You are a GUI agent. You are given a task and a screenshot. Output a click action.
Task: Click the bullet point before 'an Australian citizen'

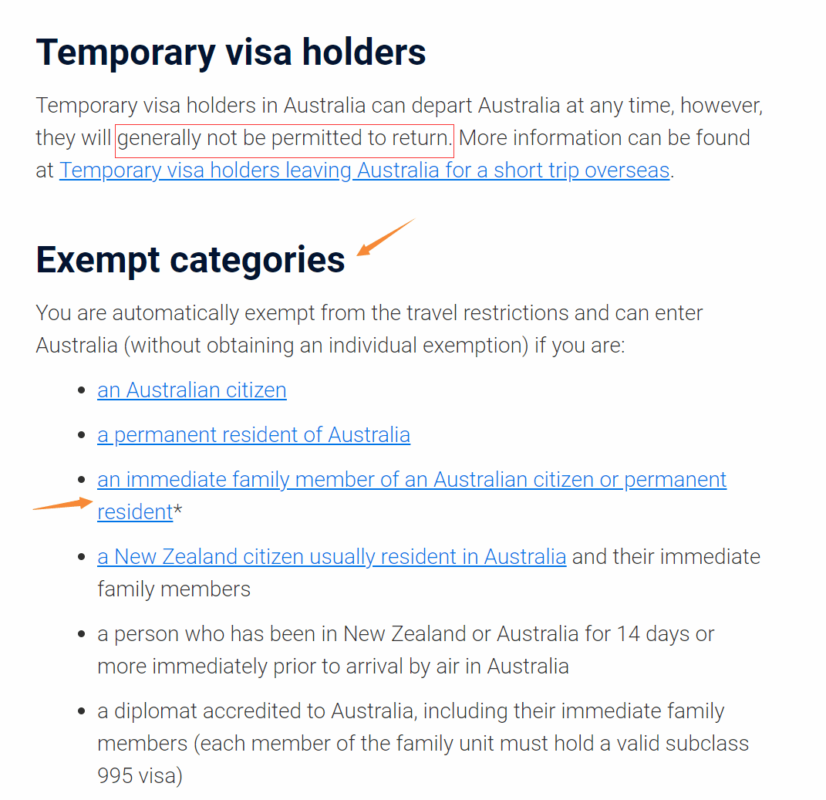click(81, 390)
